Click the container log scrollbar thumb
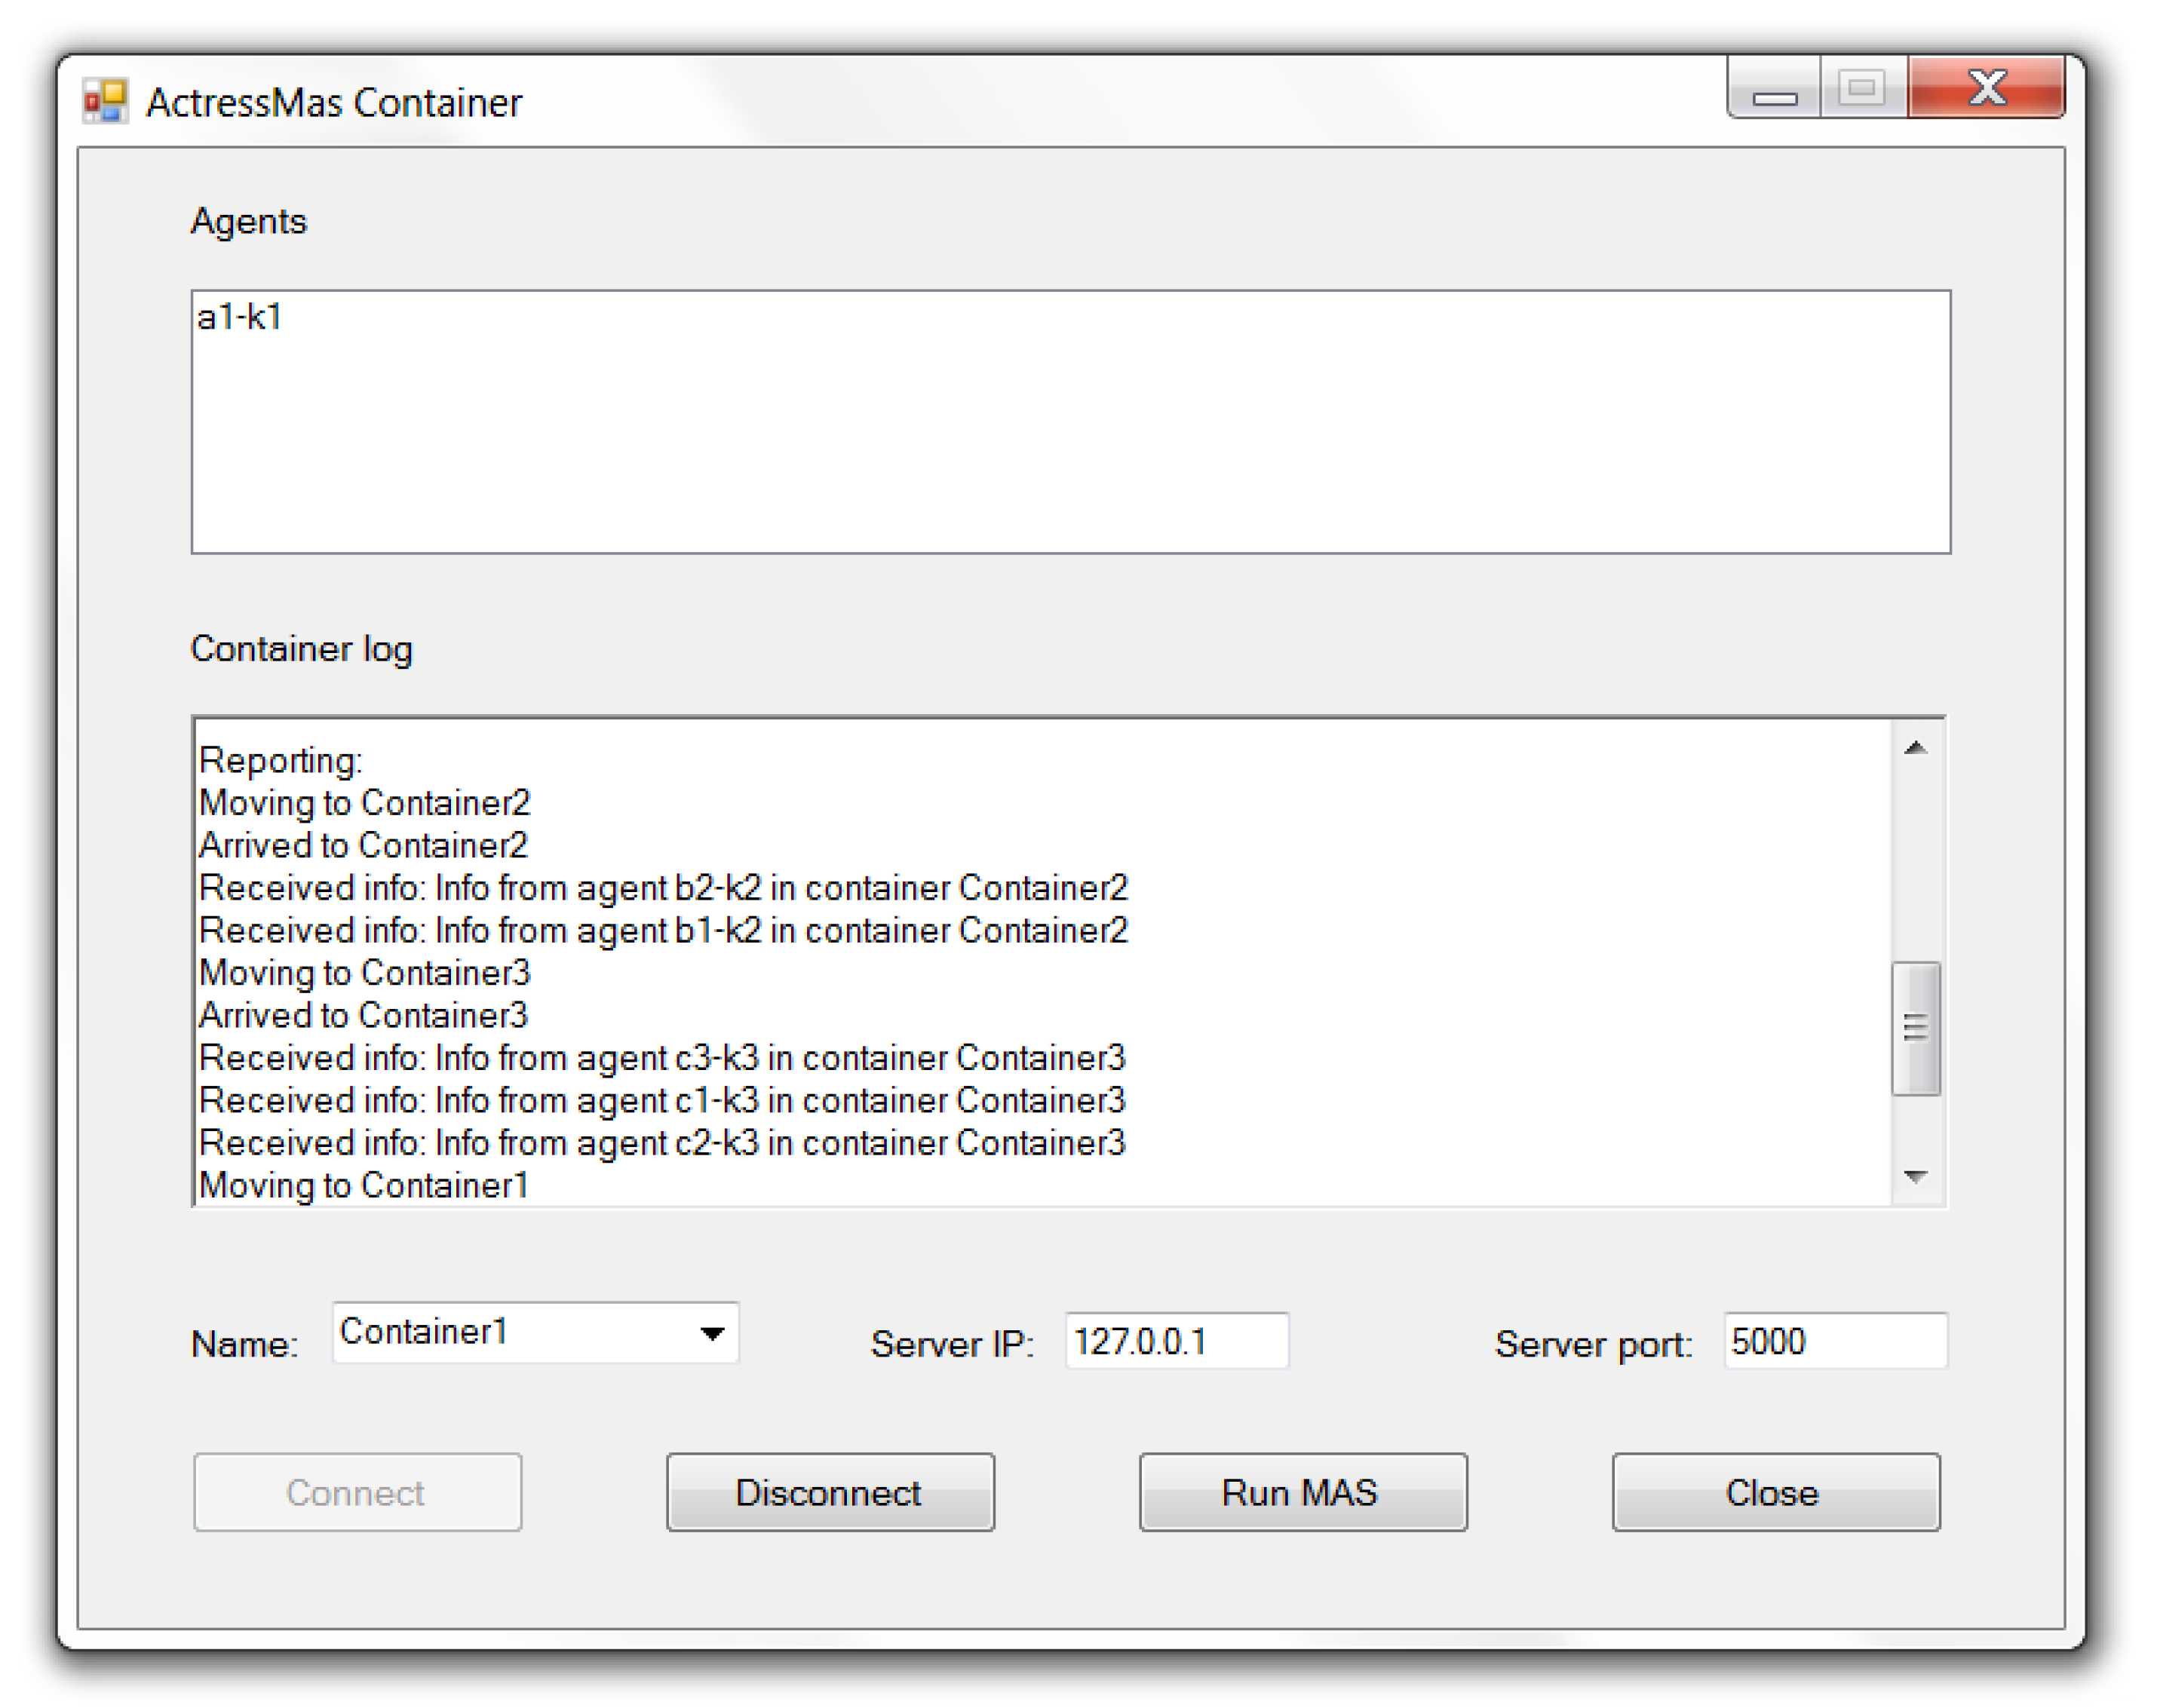2157x1708 pixels. 1914,1027
